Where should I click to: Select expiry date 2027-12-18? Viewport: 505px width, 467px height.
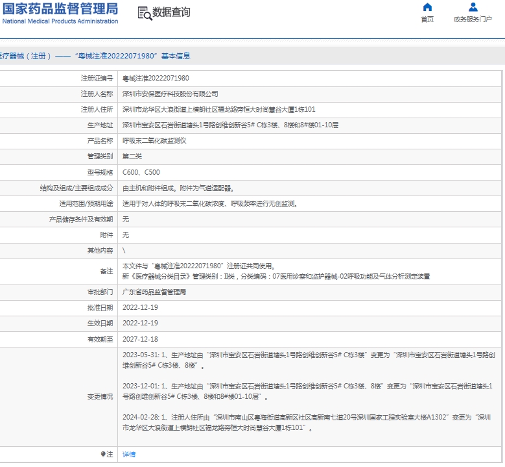pyautogui.click(x=140, y=339)
